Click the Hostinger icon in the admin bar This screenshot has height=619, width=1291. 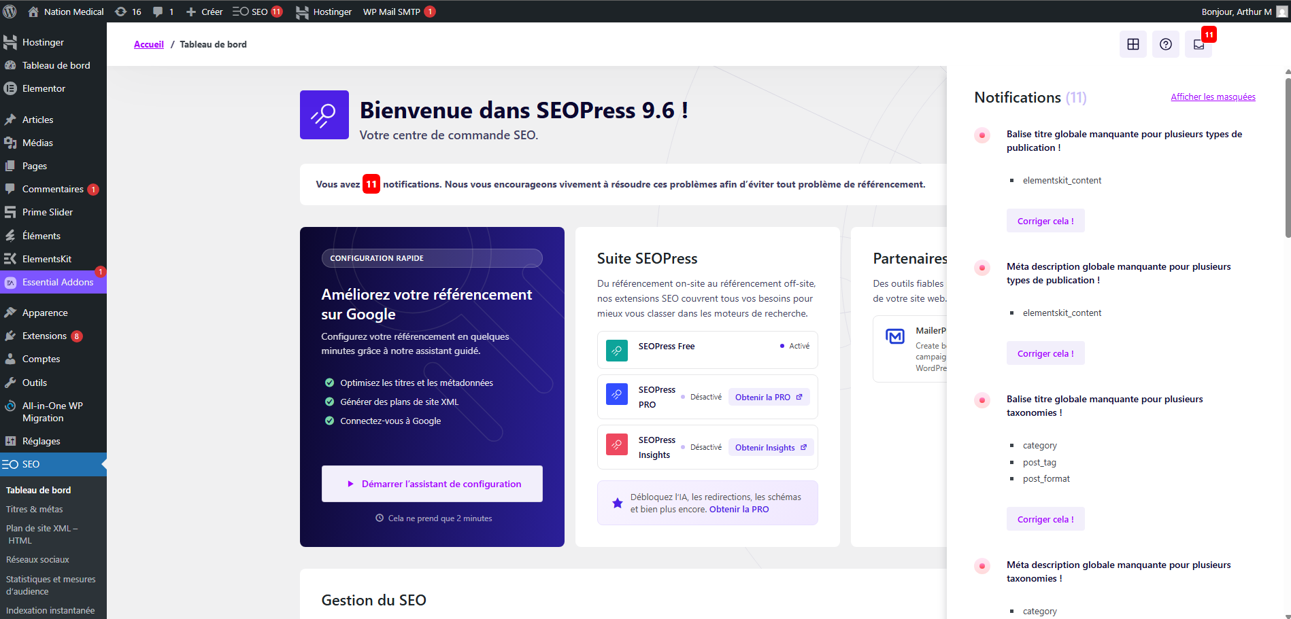pos(302,11)
